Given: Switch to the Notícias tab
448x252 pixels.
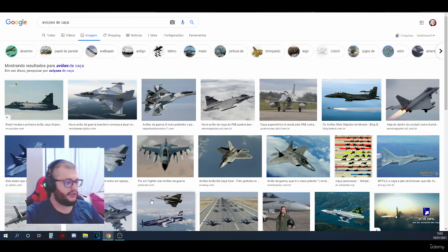Looking at the screenshot, I should tap(134, 36).
